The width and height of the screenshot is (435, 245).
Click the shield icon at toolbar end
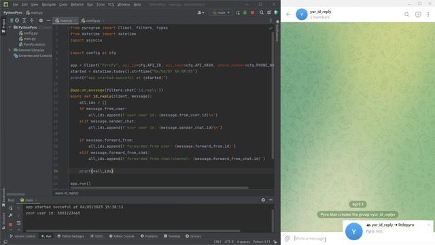point(276,12)
